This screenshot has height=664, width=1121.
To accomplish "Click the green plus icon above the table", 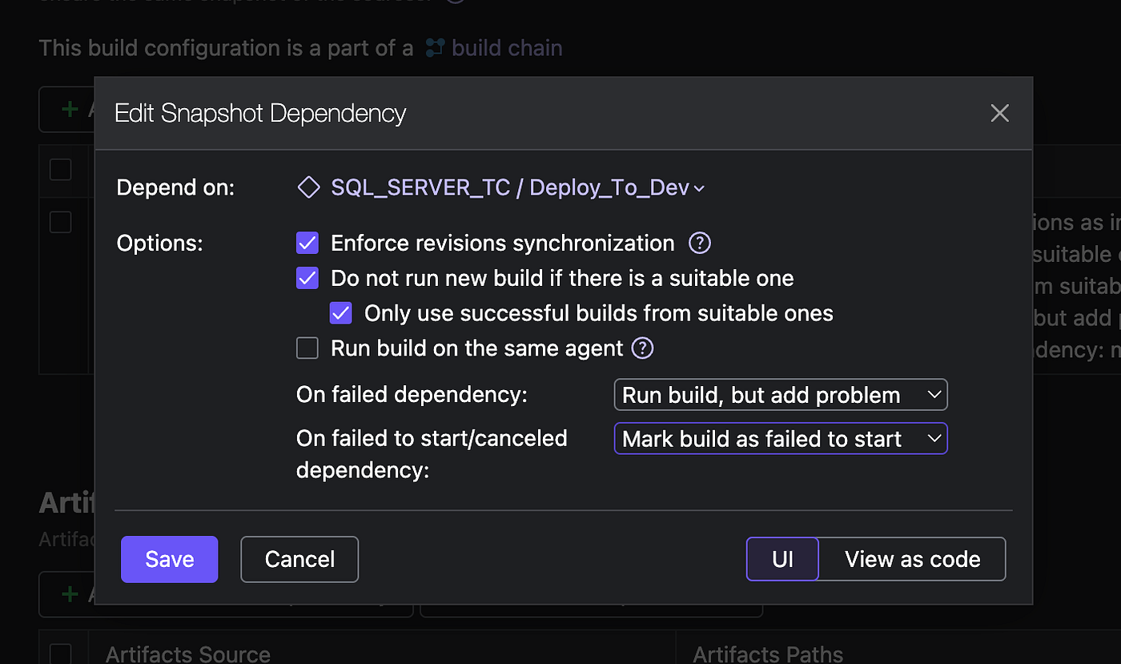I will [70, 108].
